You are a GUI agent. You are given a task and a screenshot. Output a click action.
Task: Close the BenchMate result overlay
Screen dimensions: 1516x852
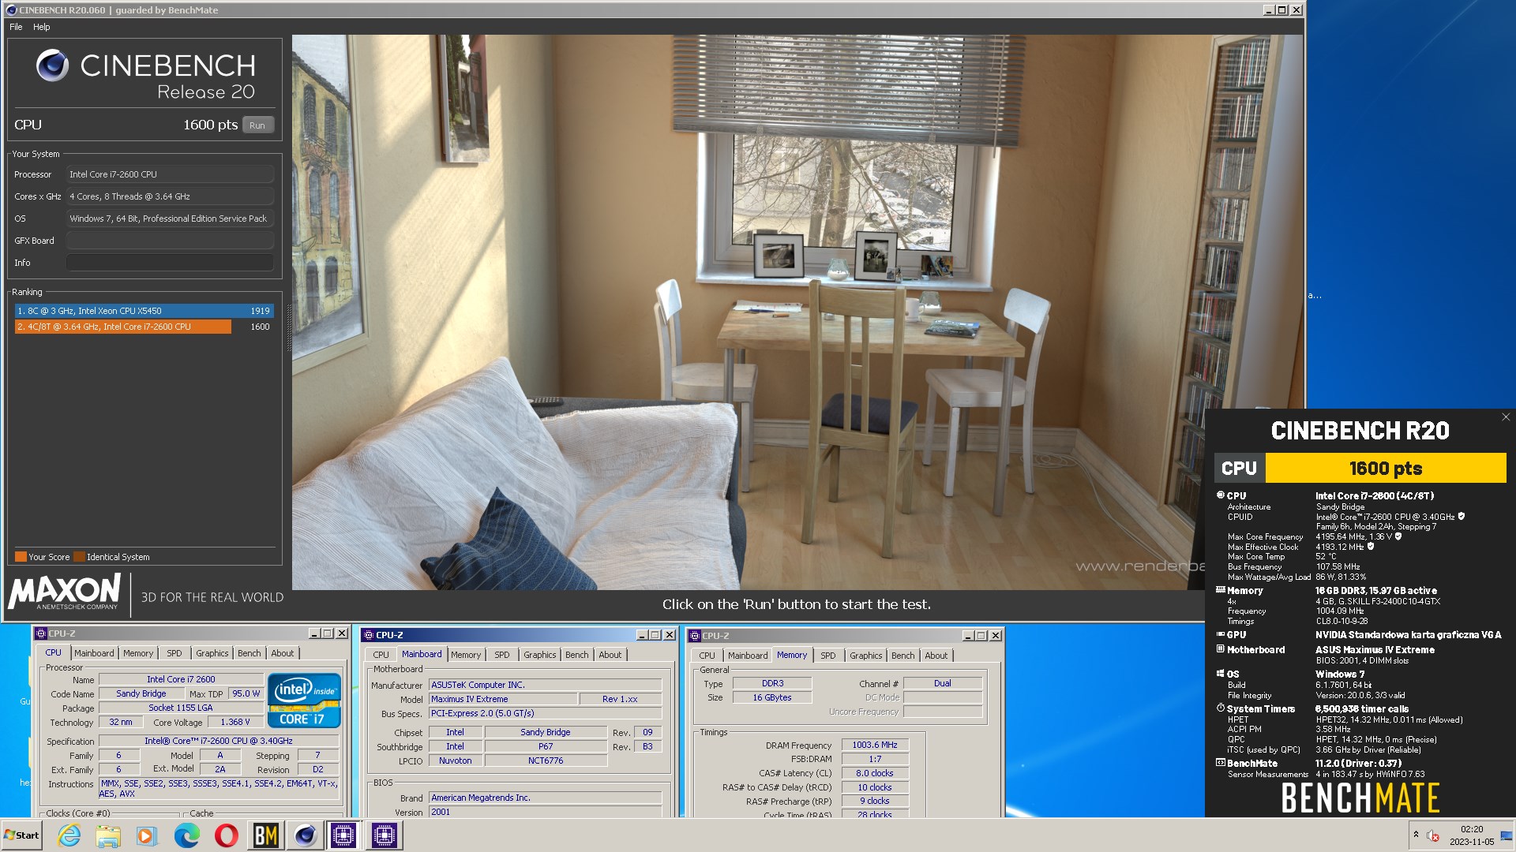point(1506,417)
